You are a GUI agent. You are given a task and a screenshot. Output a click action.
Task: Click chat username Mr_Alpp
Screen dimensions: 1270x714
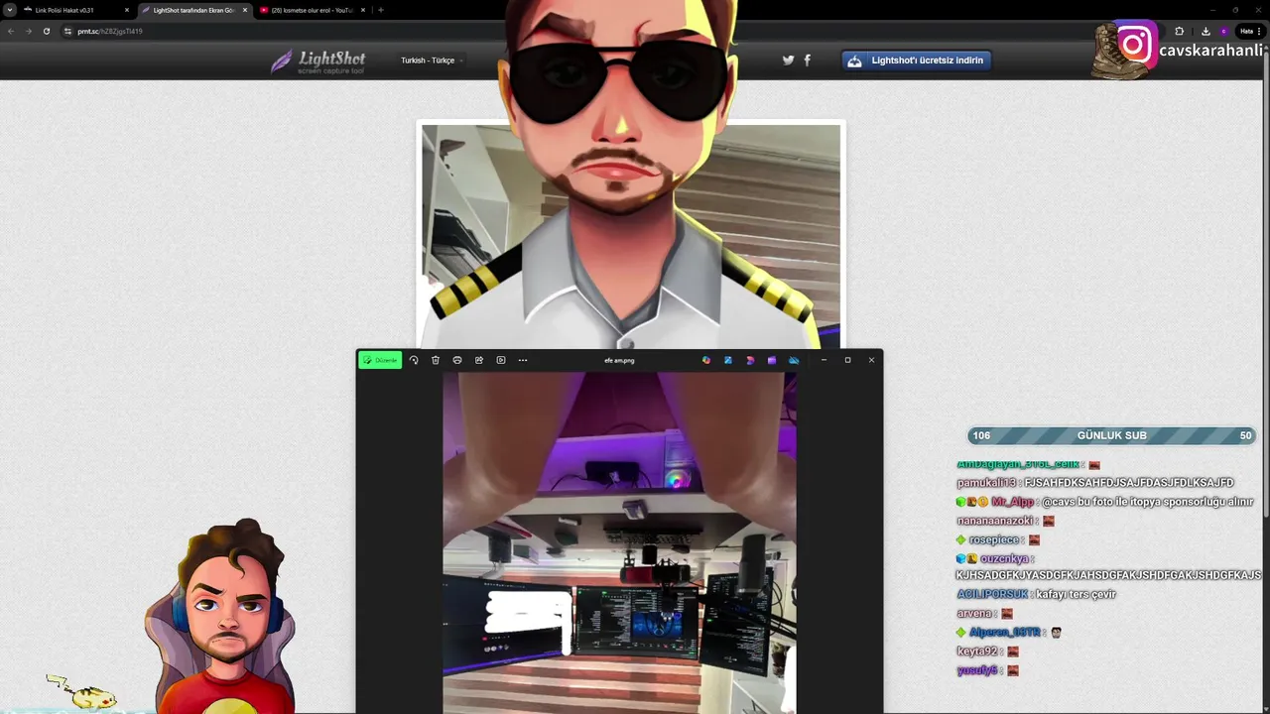click(x=1012, y=502)
